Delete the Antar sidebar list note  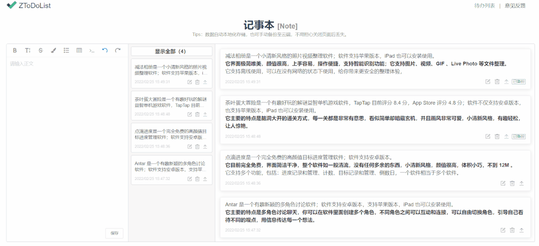pos(197,179)
